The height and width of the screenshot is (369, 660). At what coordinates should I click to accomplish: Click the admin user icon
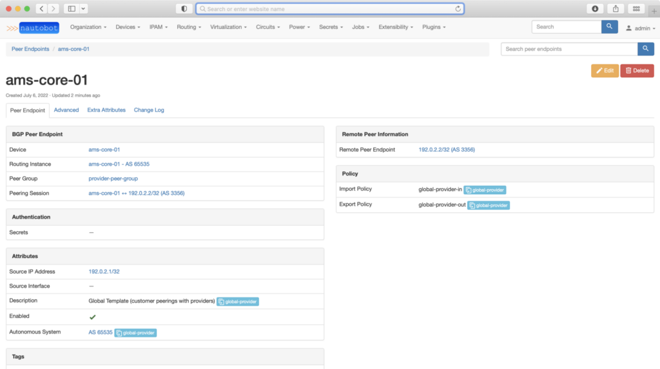point(628,28)
